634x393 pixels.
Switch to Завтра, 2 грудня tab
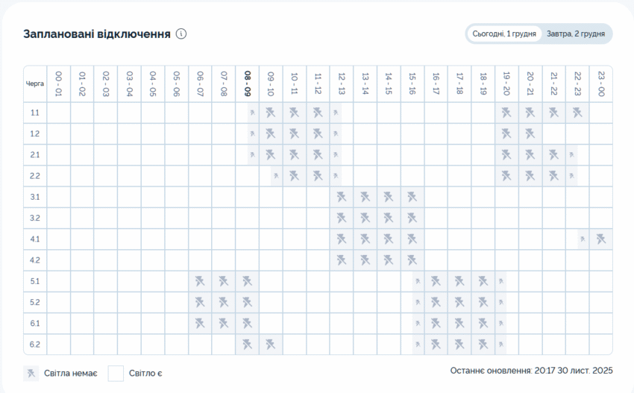(x=577, y=34)
